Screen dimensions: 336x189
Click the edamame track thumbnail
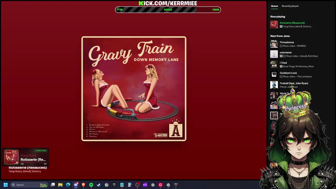274,54
